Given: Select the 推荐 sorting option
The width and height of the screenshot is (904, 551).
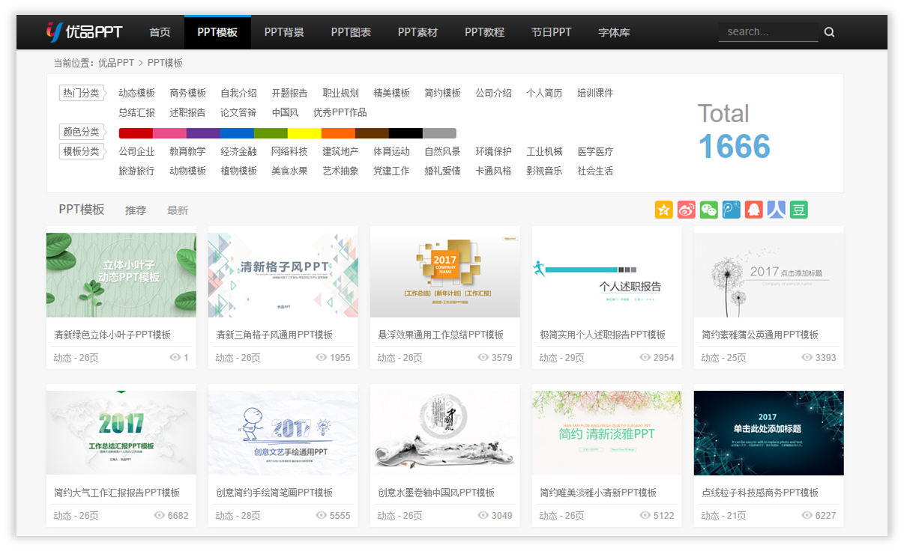Looking at the screenshot, I should coord(136,210).
